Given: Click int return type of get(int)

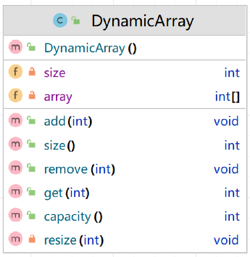Looking at the screenshot, I should [x=232, y=193].
